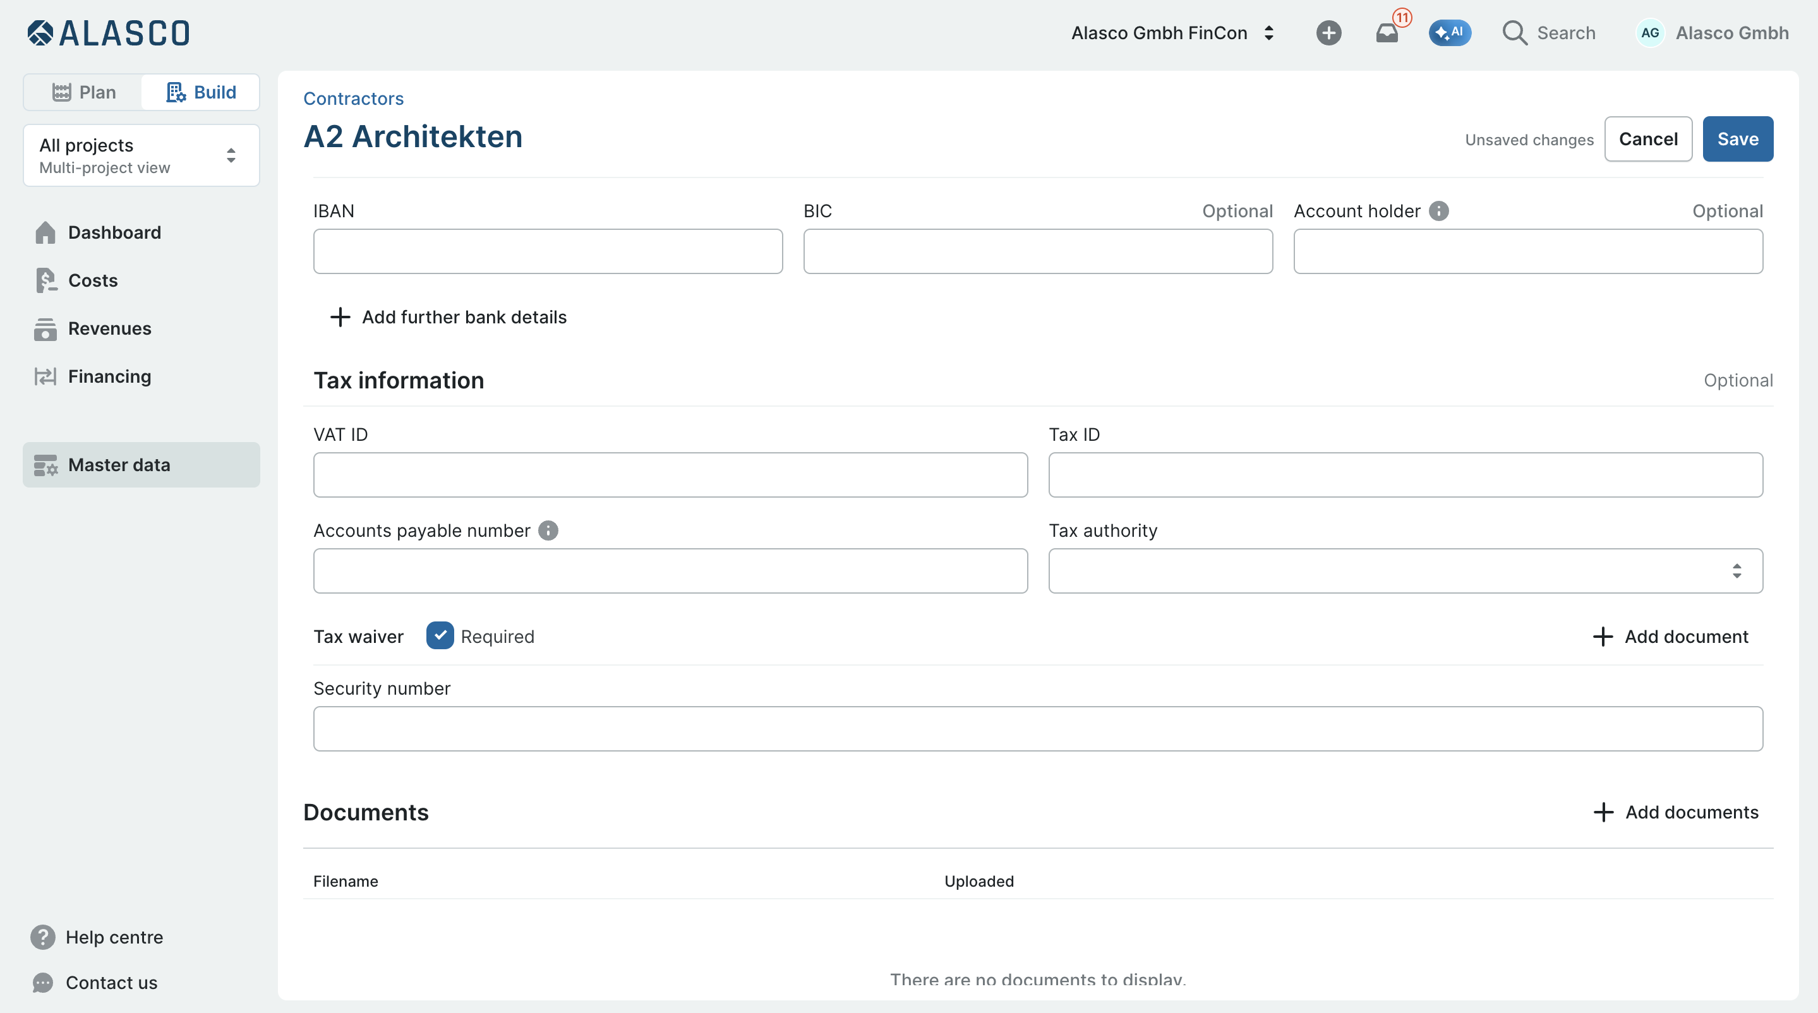Image resolution: width=1818 pixels, height=1013 pixels.
Task: Save the contractor changes
Action: click(x=1738, y=139)
